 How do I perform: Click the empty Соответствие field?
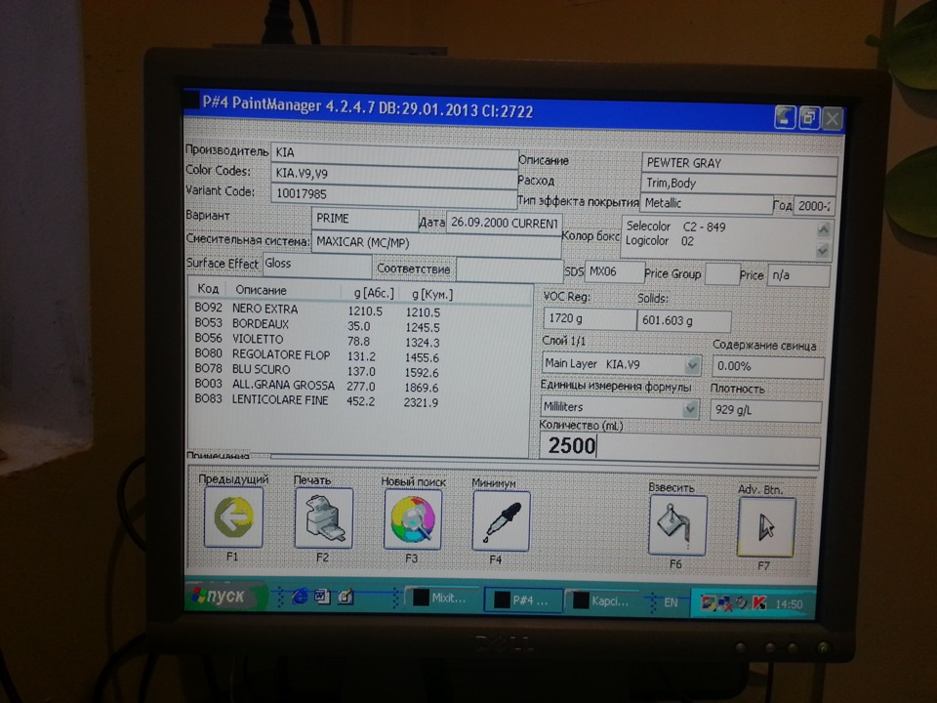tap(509, 269)
